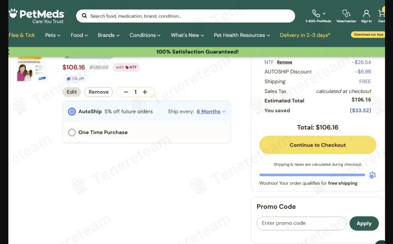Select One Time Purchase radio option
This screenshot has height=244, width=393.
point(72,133)
